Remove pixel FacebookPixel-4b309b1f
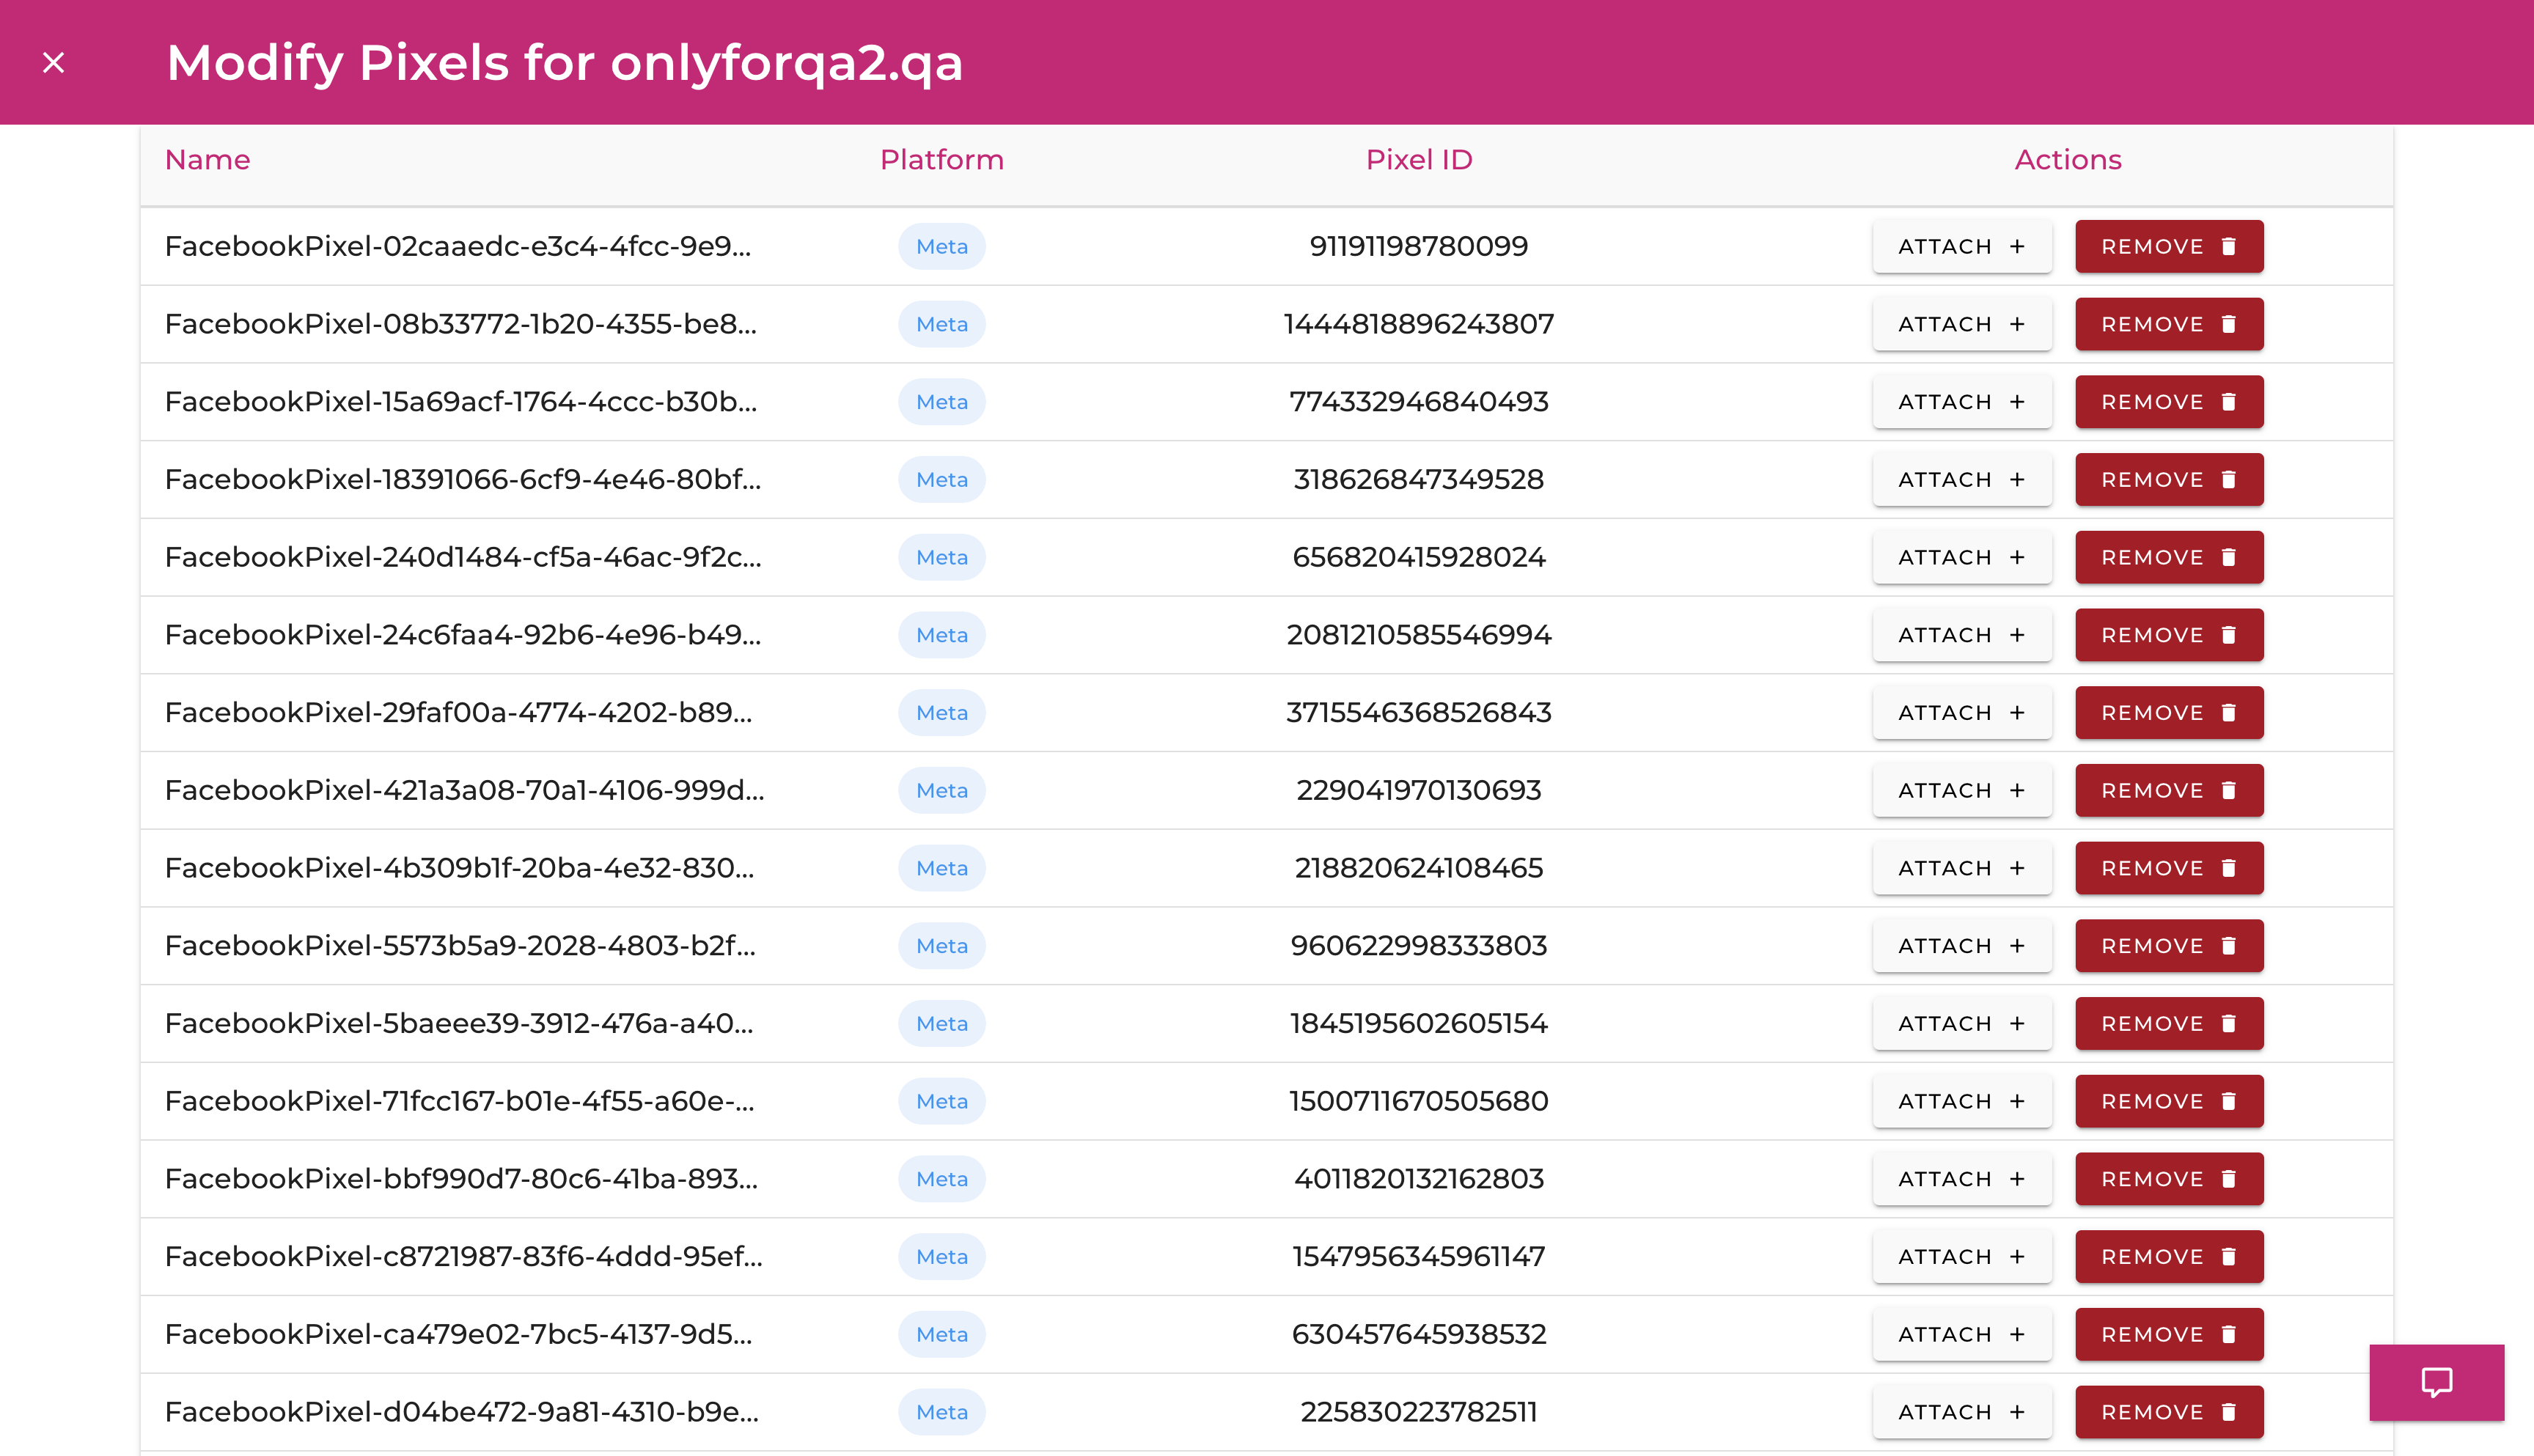Viewport: 2534px width, 1456px height. (x=2168, y=868)
